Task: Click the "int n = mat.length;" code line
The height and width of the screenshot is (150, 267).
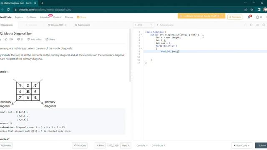Action: (168, 37)
